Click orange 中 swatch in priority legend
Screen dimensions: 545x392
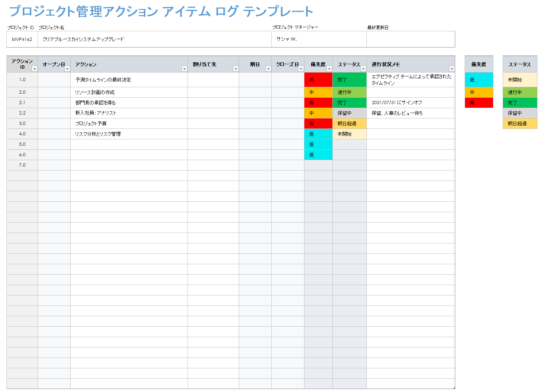point(479,92)
